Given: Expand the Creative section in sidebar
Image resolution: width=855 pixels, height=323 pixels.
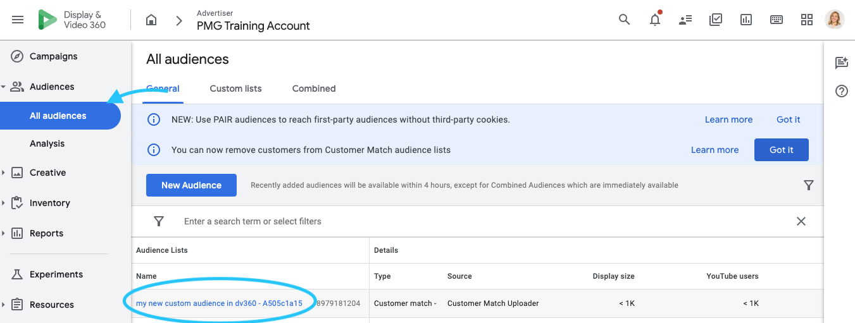Looking at the screenshot, I should point(4,173).
